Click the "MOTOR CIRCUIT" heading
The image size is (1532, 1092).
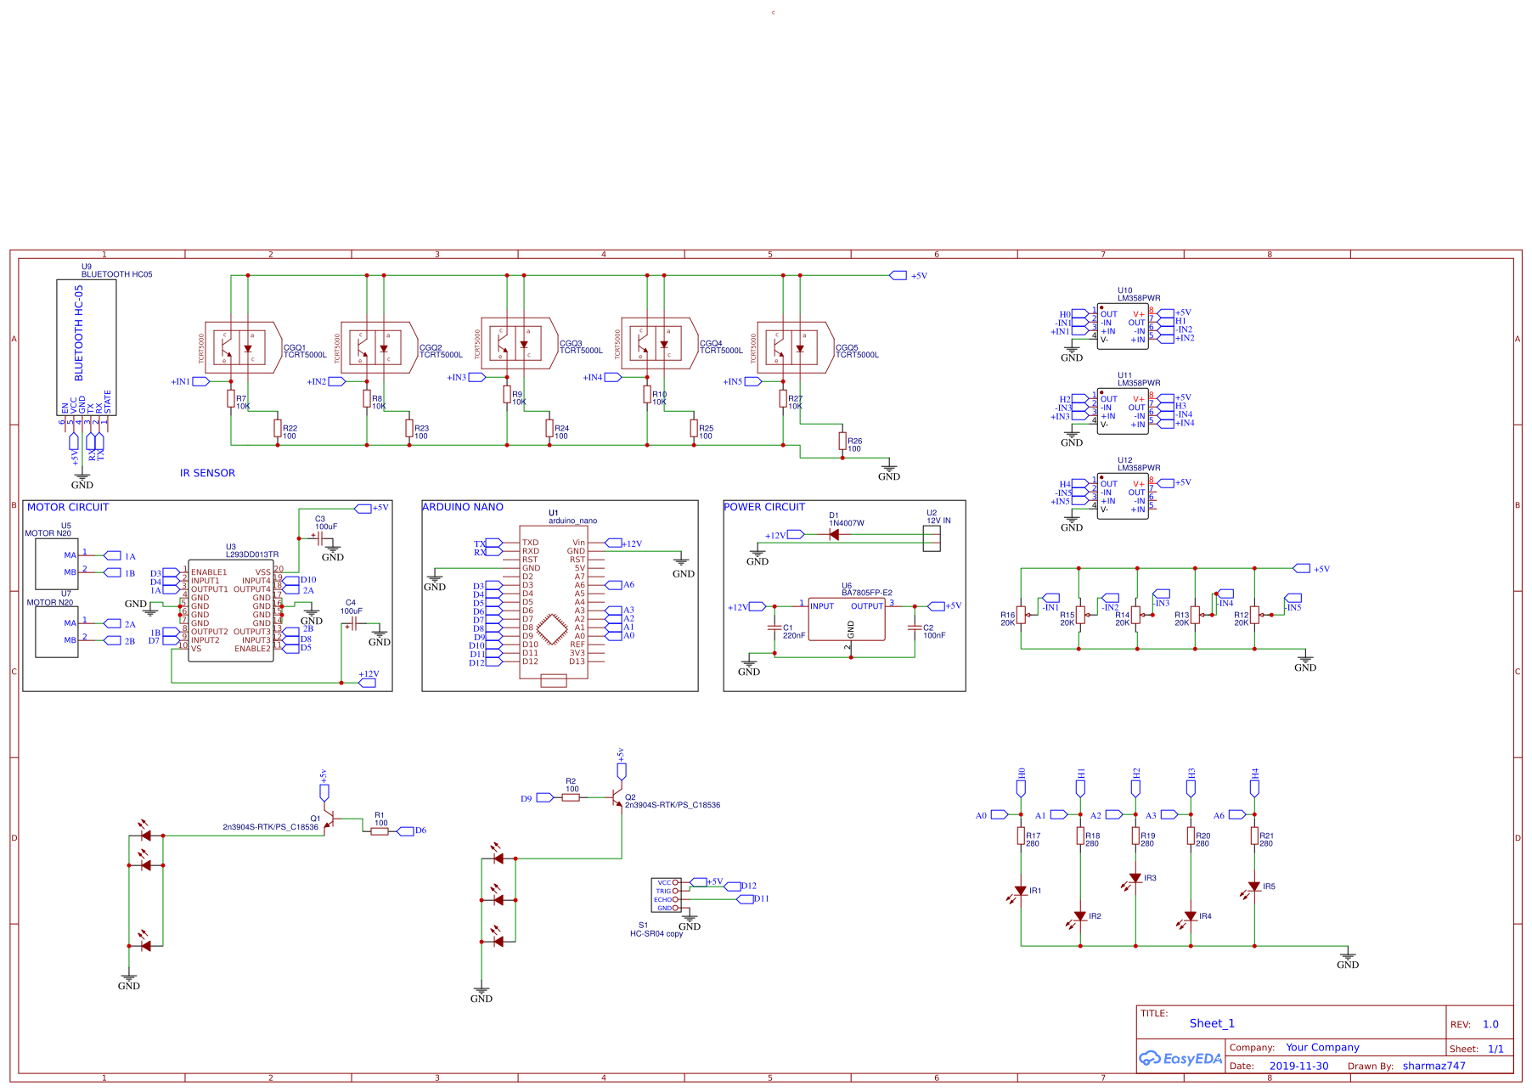coord(68,507)
